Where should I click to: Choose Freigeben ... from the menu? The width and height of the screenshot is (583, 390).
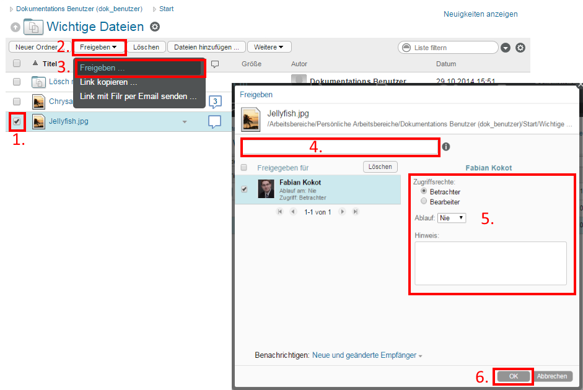coord(139,68)
